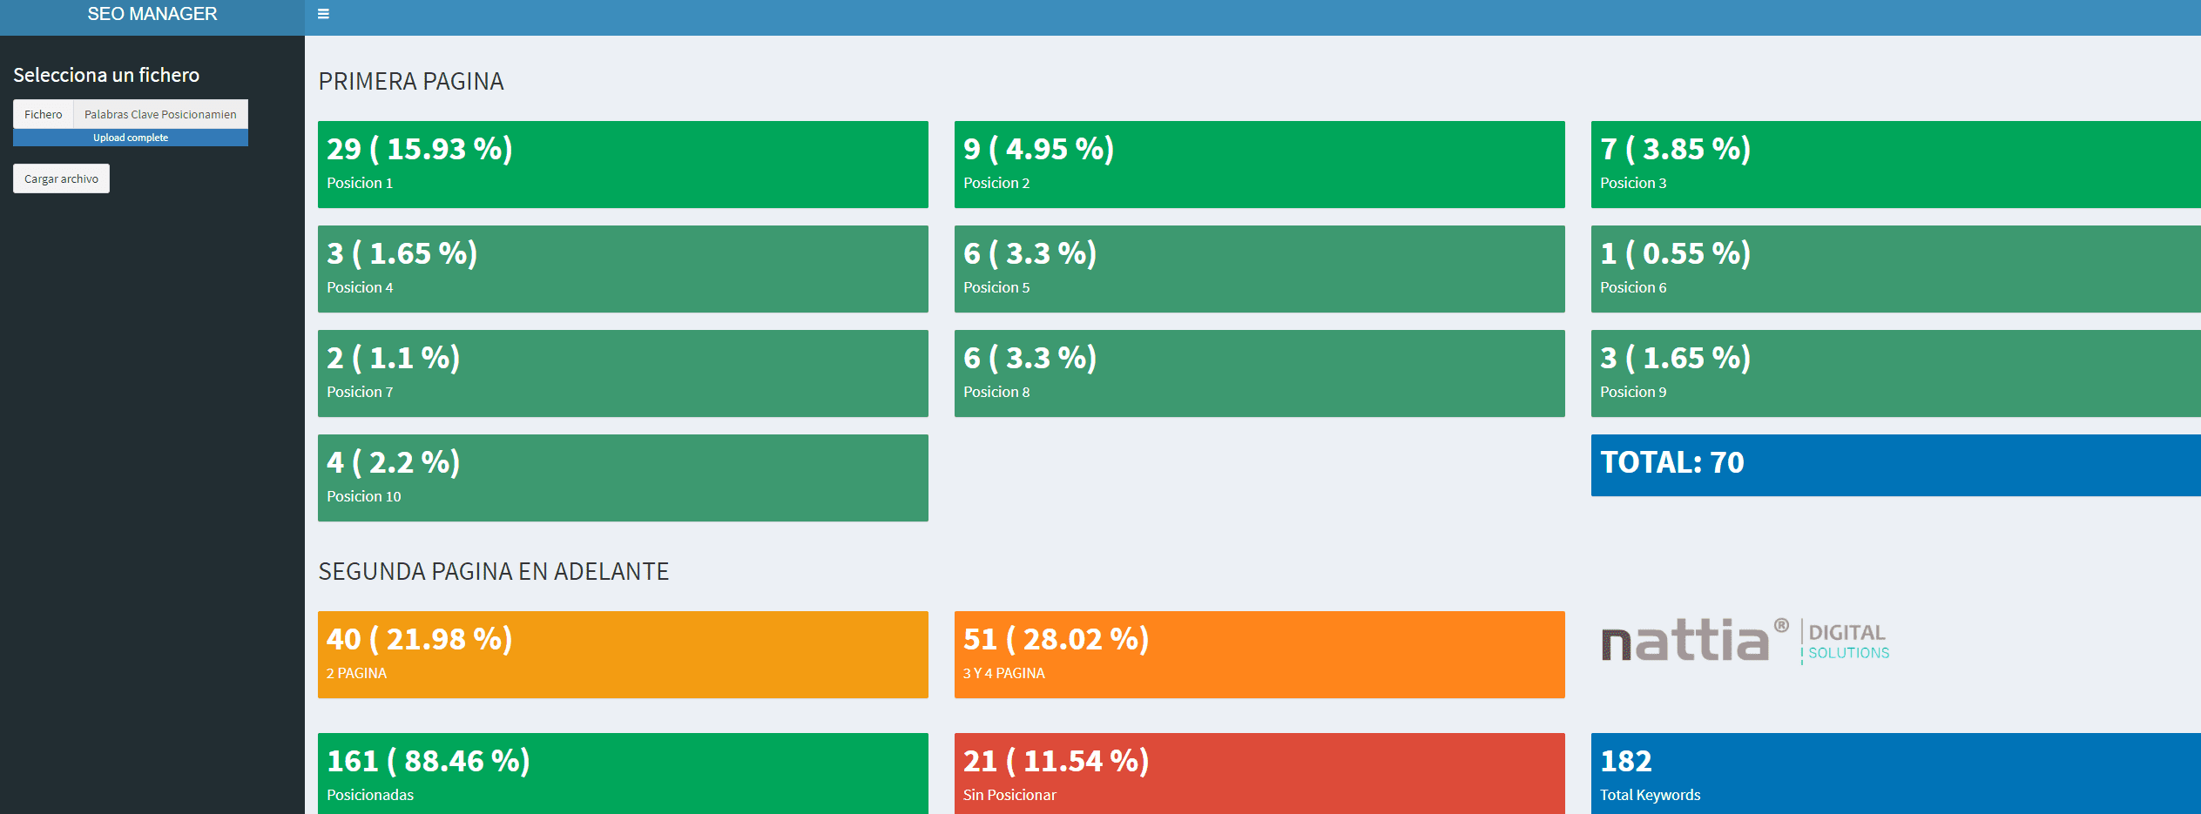Click the nattia Digital Solutions logo
Viewport: 2201px width, 814px height.
click(x=1745, y=642)
